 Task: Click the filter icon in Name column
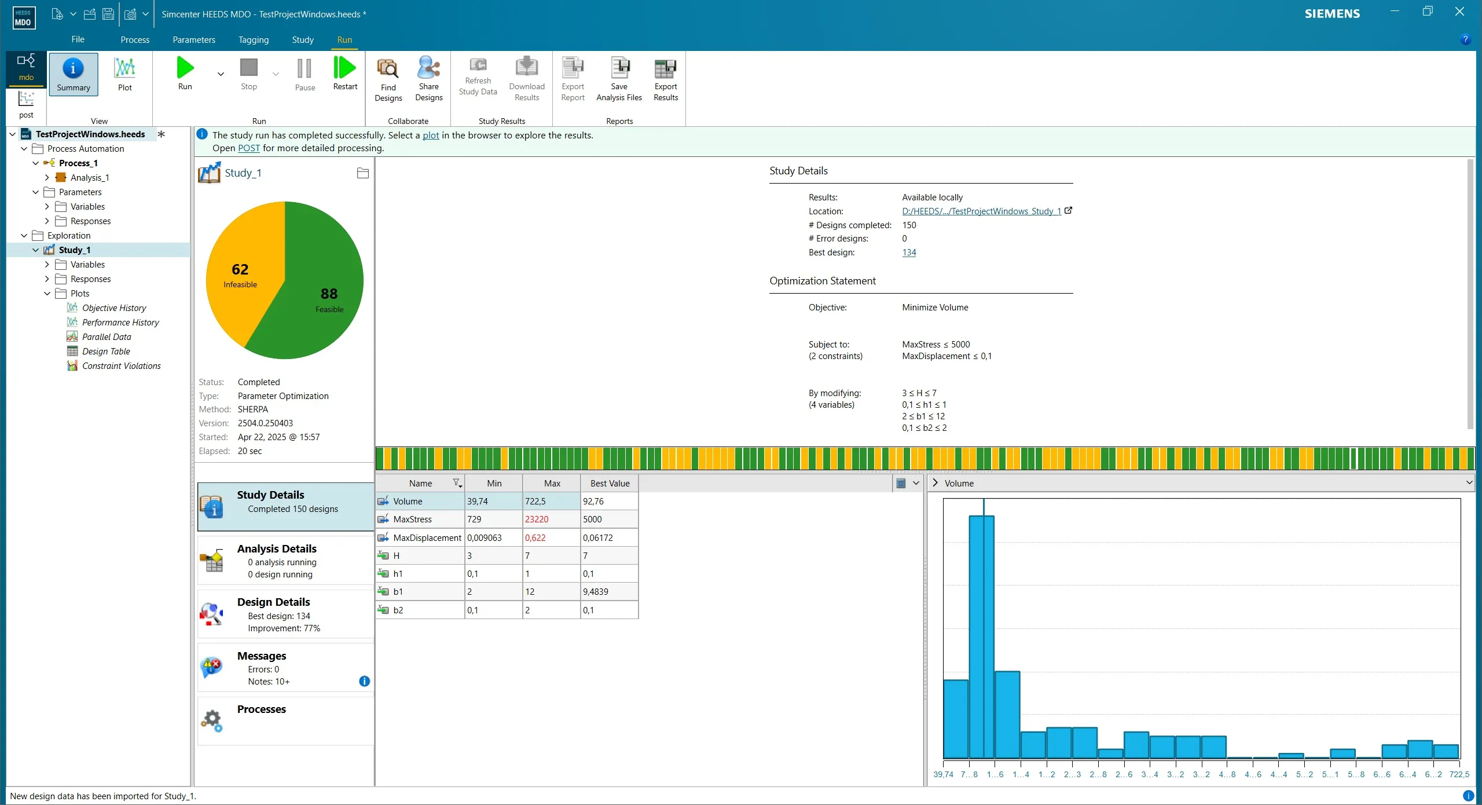[x=457, y=483]
